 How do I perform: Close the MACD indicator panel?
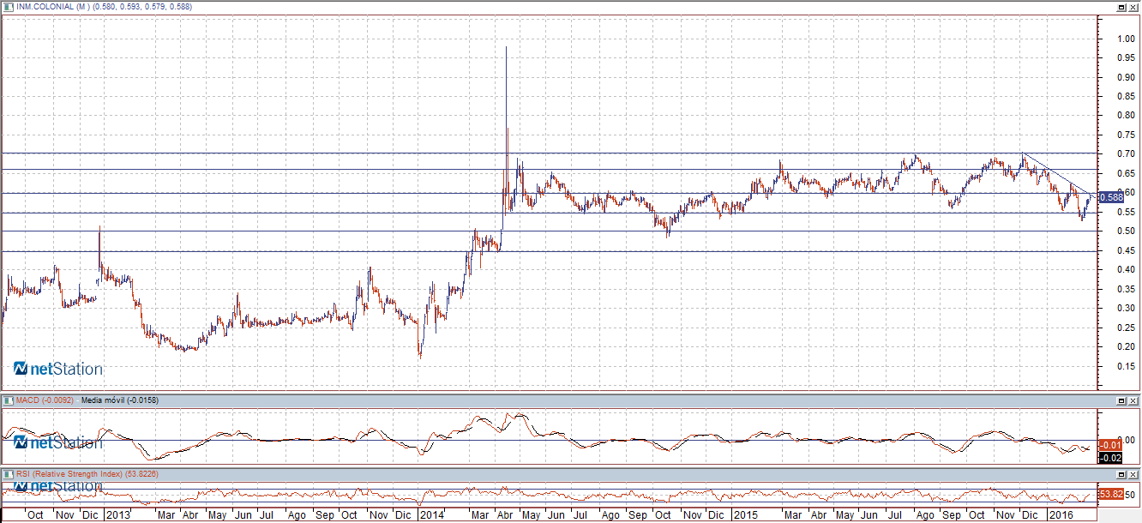pyautogui.click(x=1133, y=400)
